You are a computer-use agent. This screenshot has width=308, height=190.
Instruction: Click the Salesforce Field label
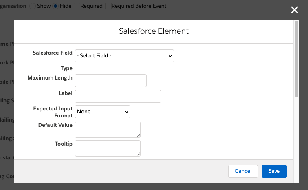53,53
